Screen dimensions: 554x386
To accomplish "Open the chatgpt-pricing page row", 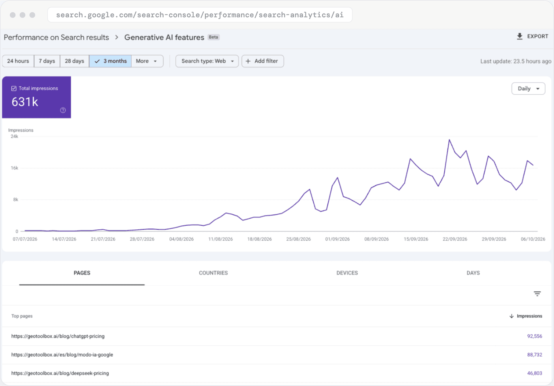I will tap(277, 336).
